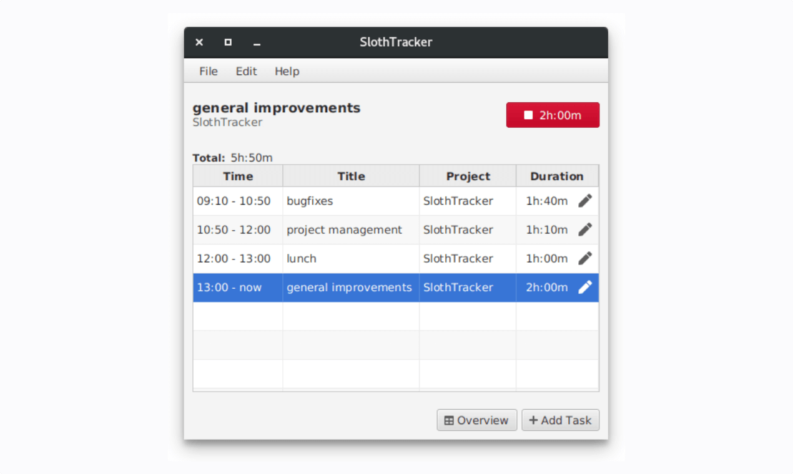Open the Edit menu

pyautogui.click(x=246, y=71)
